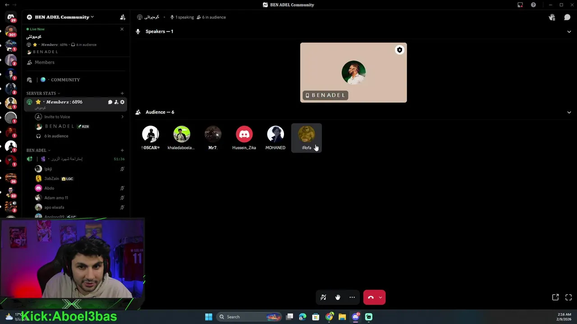Open the Arabic-named voice channel with 51:36 timer
The image size is (577, 324).
click(76, 159)
